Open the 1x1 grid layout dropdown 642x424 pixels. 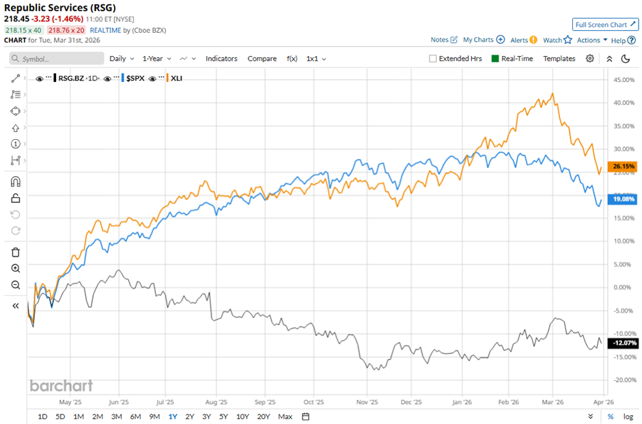coord(316,59)
